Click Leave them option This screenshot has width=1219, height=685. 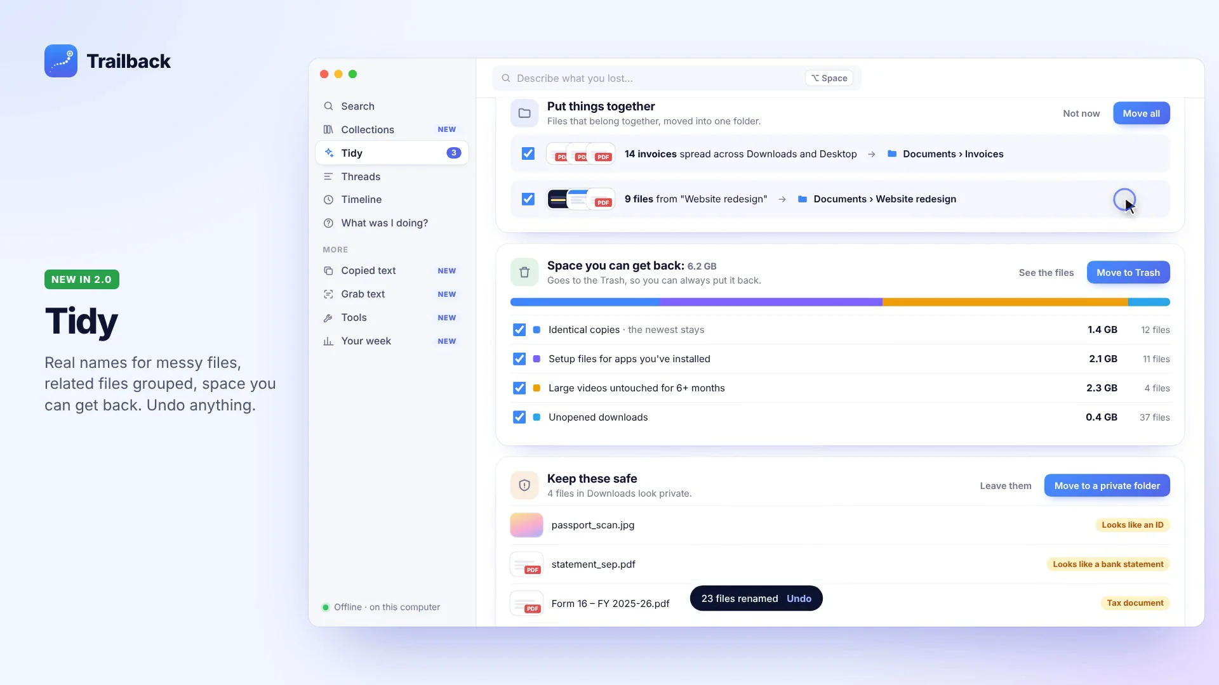pos(1006,486)
